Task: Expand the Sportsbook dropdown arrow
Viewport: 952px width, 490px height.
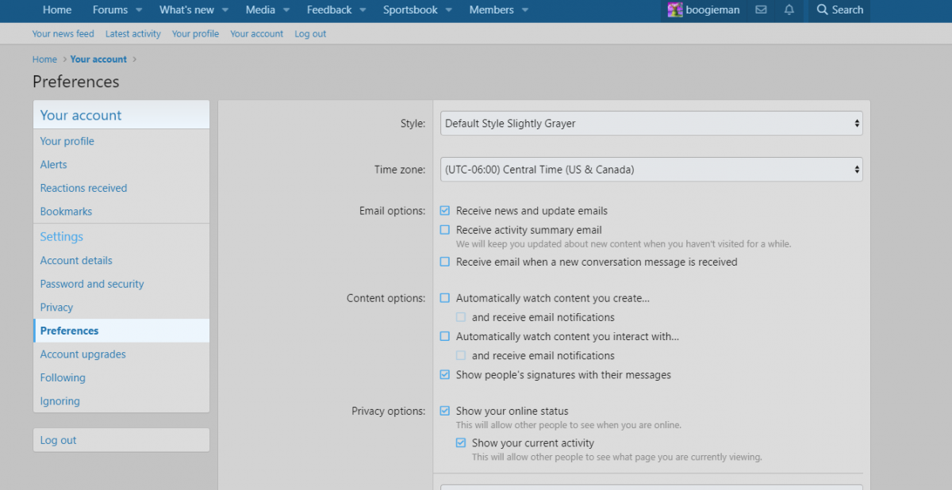Action: tap(448, 10)
